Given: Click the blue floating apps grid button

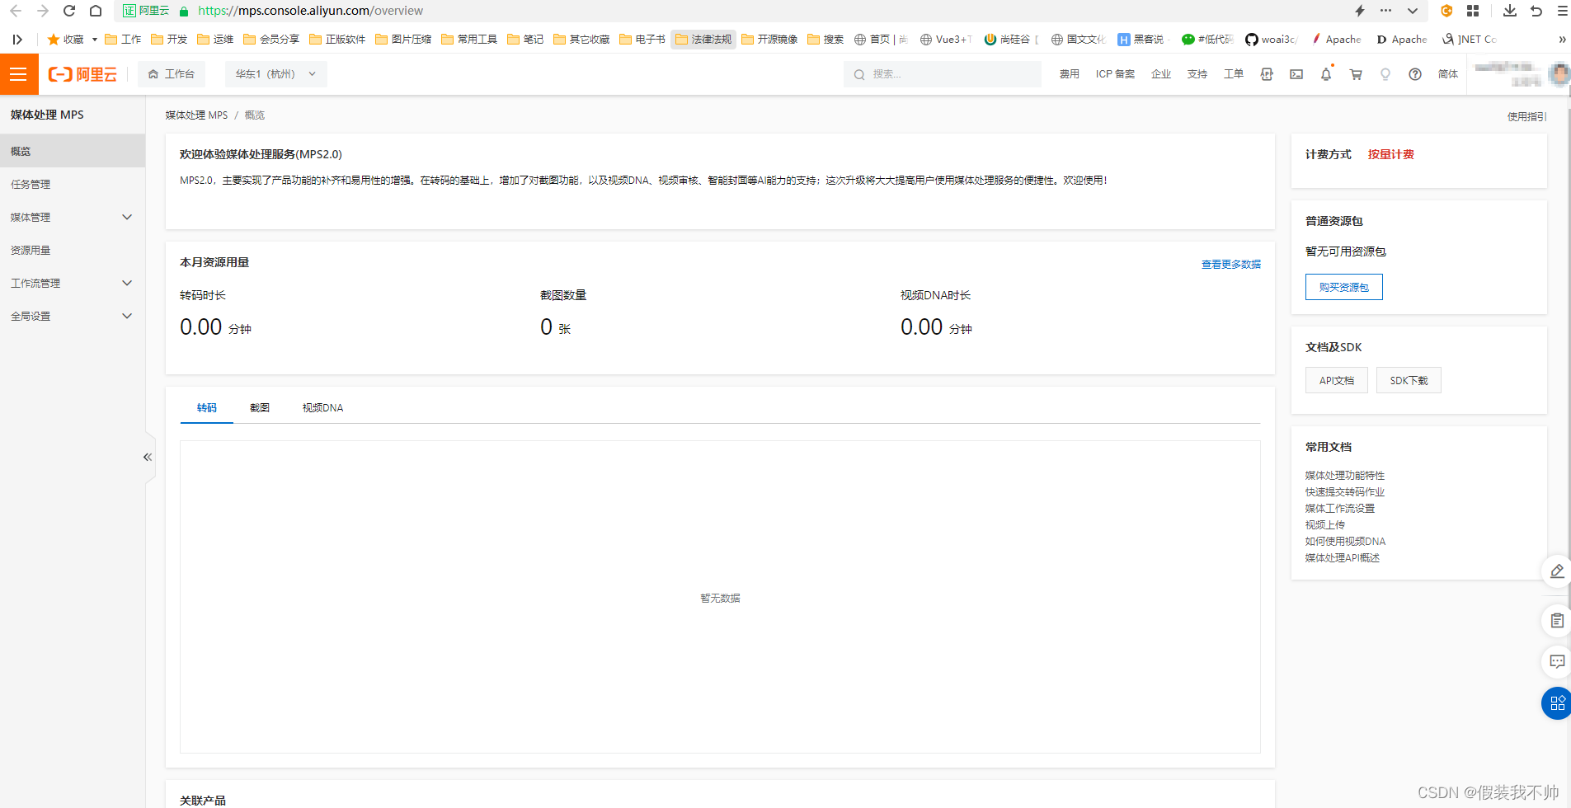Looking at the screenshot, I should click(x=1557, y=703).
